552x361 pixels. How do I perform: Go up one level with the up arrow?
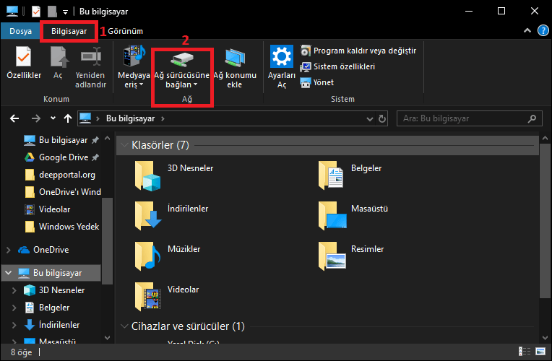tap(68, 118)
